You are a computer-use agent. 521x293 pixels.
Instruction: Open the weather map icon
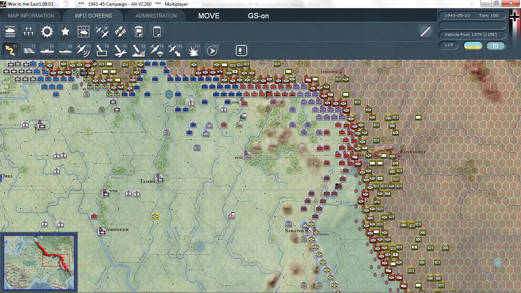click(84, 32)
